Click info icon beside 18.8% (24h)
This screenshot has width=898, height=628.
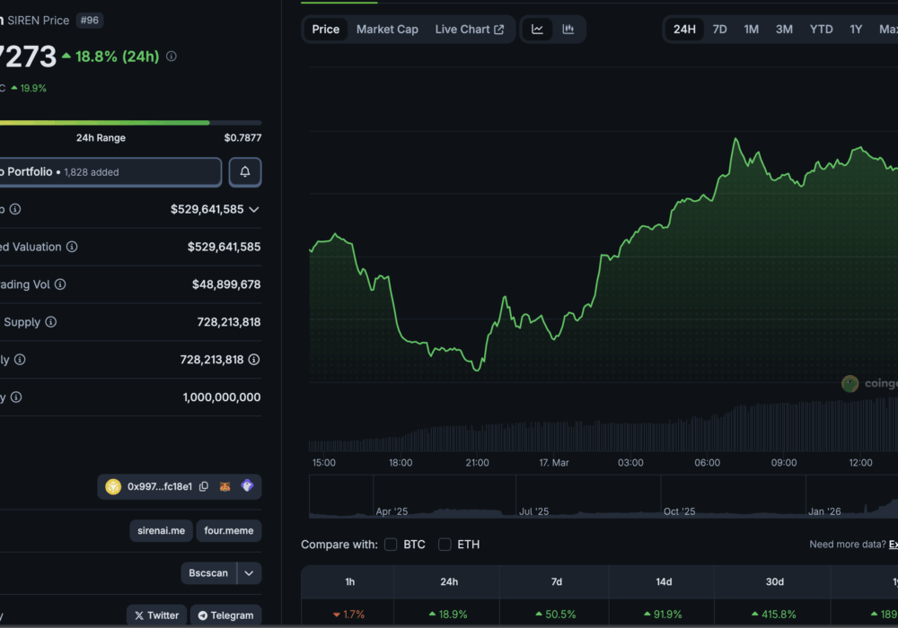tap(172, 57)
